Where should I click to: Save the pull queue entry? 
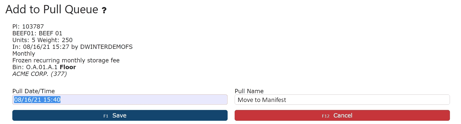coord(120,115)
